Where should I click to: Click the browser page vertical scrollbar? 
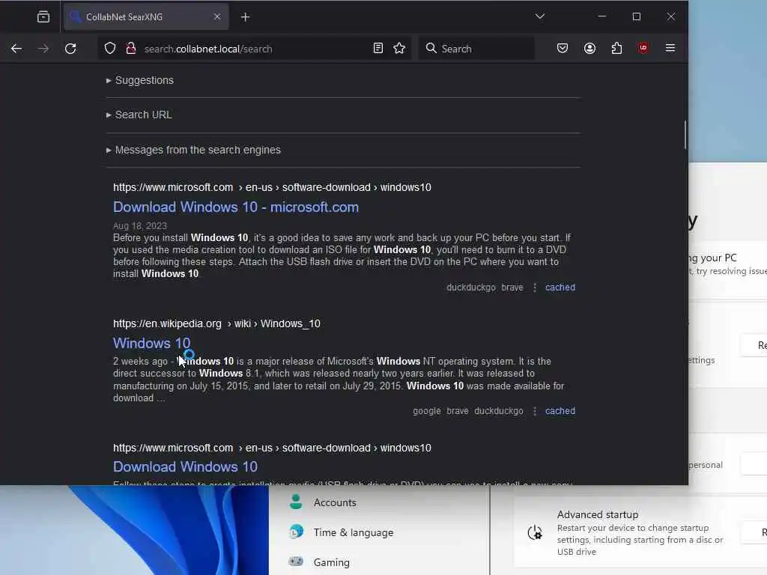tap(685, 135)
